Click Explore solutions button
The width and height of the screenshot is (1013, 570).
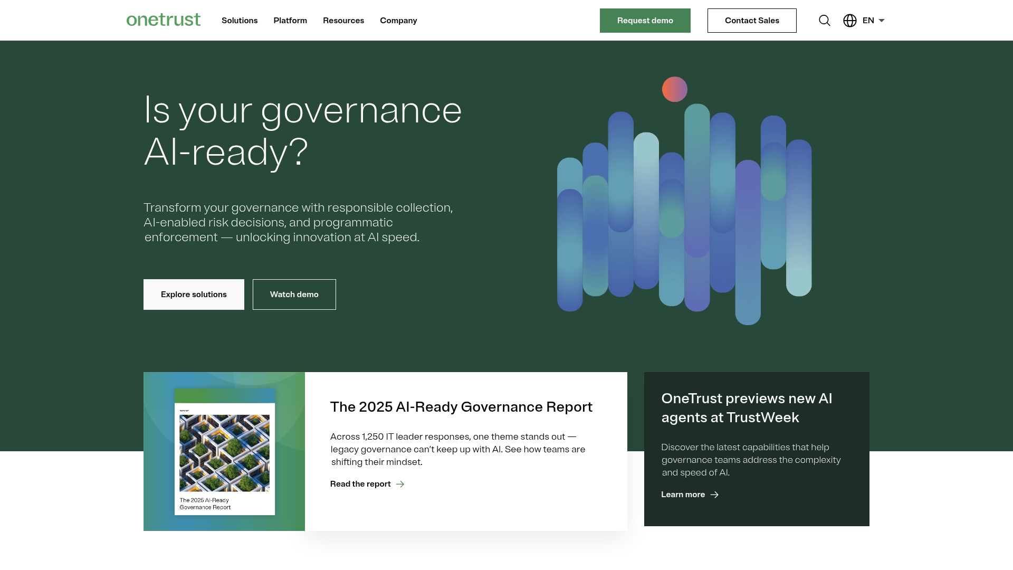194,294
